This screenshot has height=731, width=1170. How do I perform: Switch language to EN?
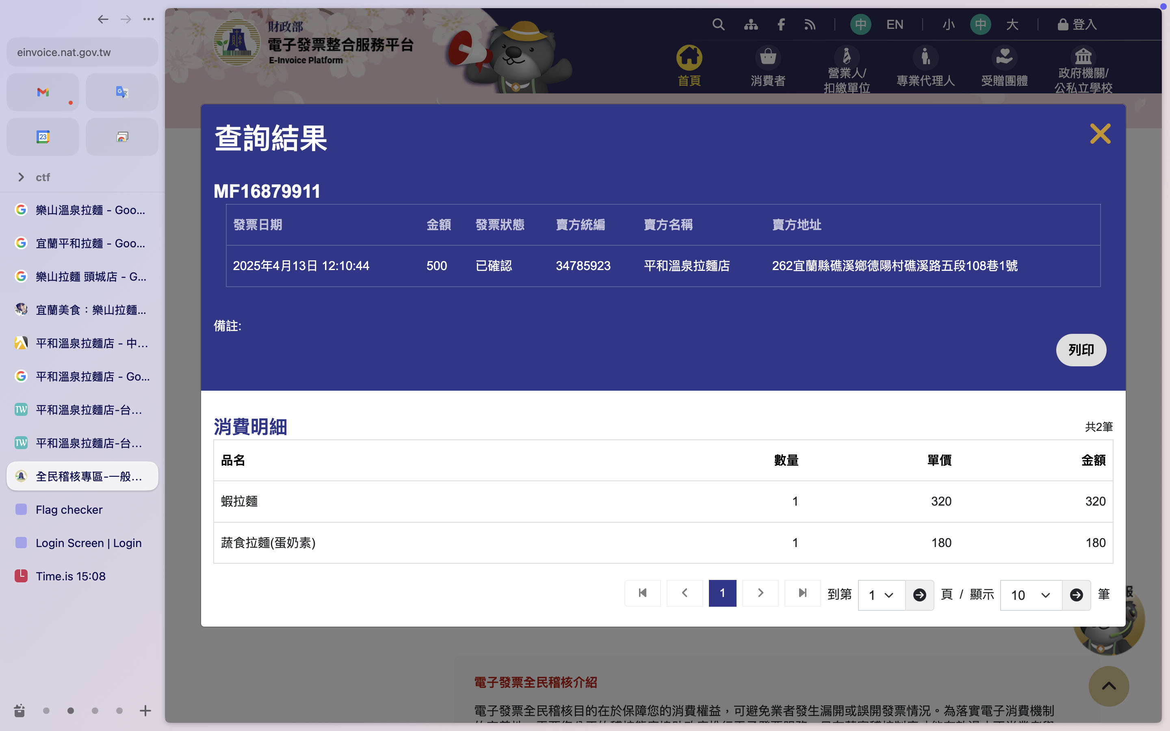point(895,24)
